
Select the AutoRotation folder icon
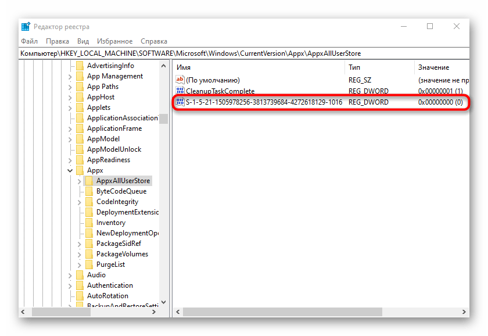80,296
